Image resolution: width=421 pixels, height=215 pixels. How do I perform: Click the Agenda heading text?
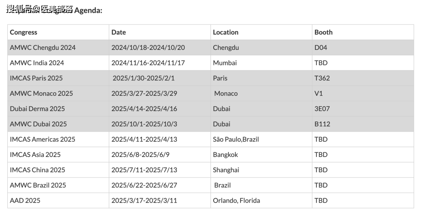[x=88, y=10]
